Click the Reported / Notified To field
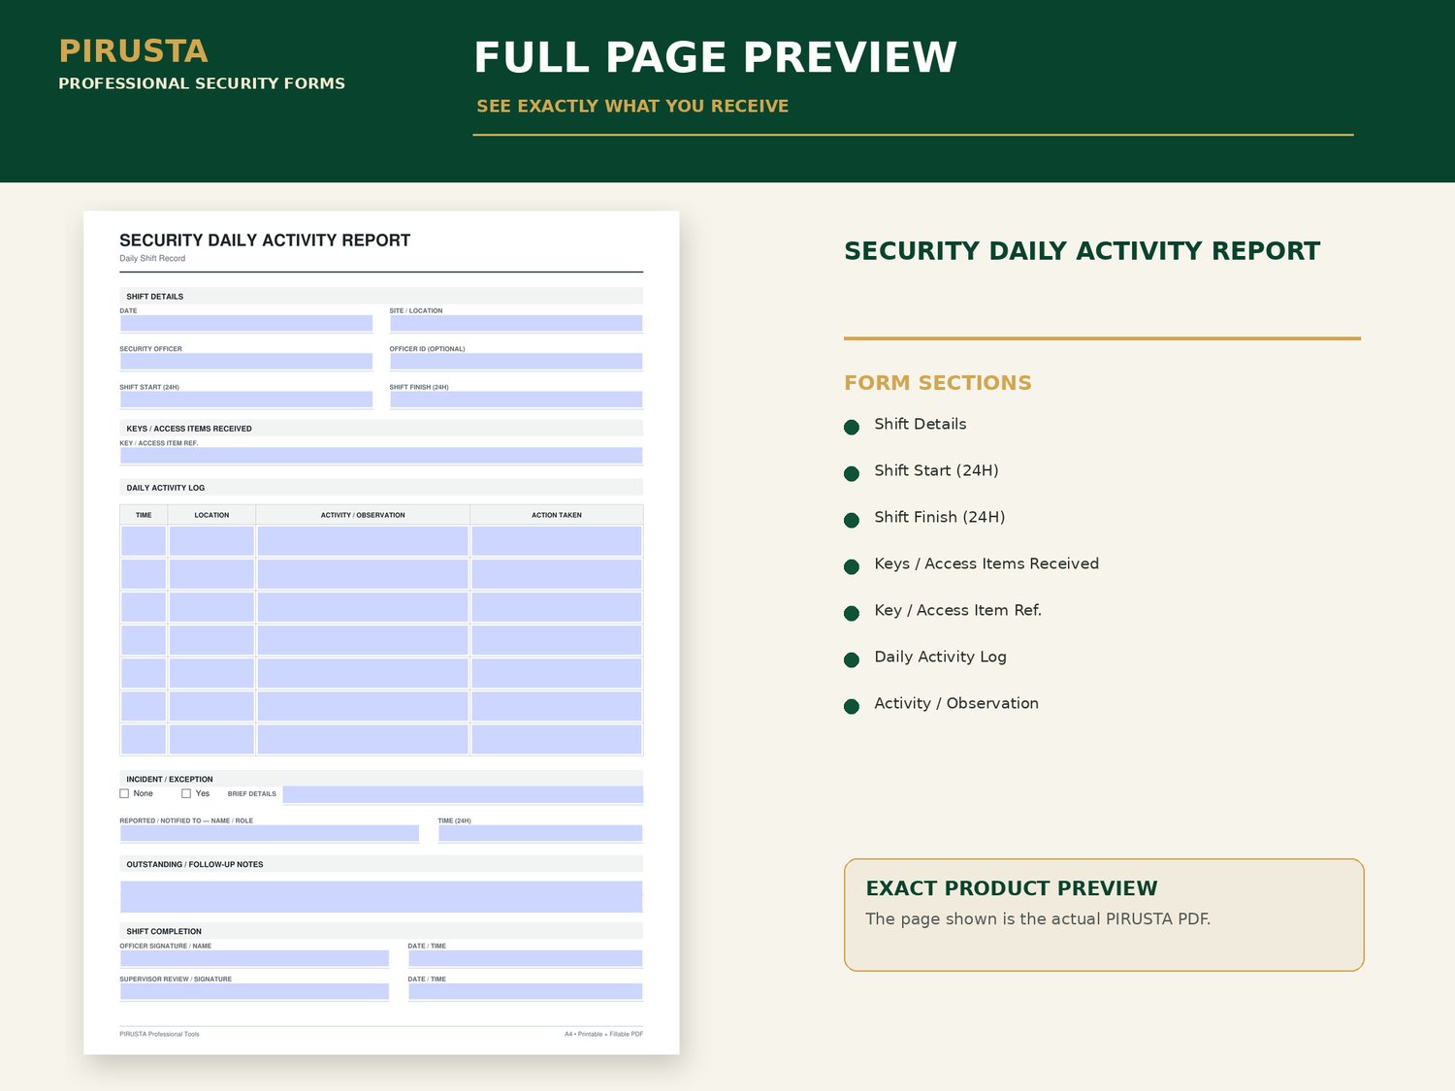Screen dimensions: 1455x1091 (x=270, y=833)
